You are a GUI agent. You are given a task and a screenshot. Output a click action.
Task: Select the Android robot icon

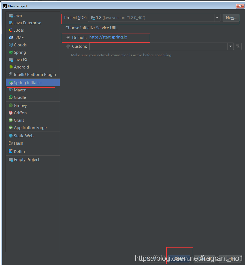(x=11, y=67)
